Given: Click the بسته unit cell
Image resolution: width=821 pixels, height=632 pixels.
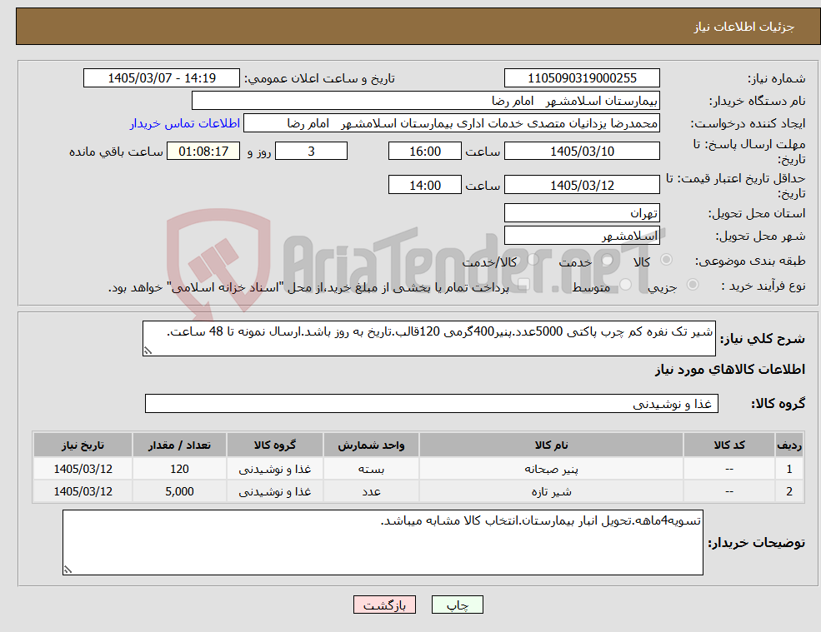Looking at the screenshot, I should 371,469.
